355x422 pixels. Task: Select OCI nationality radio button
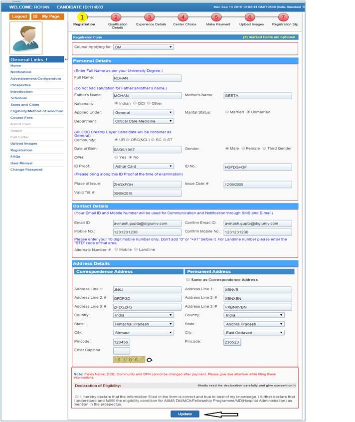pyautogui.click(x=135, y=103)
